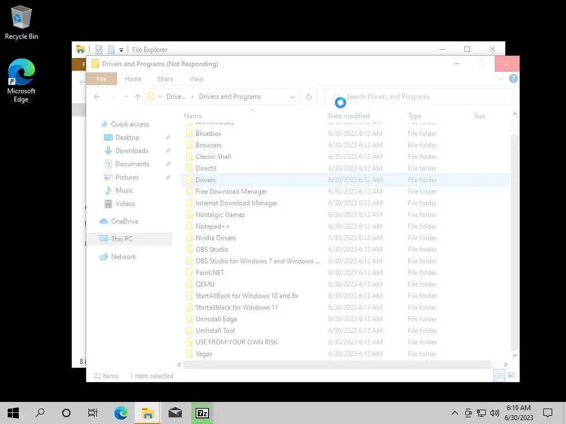
Task: Open the Recycle Bin desktop icon
Action: 22,22
